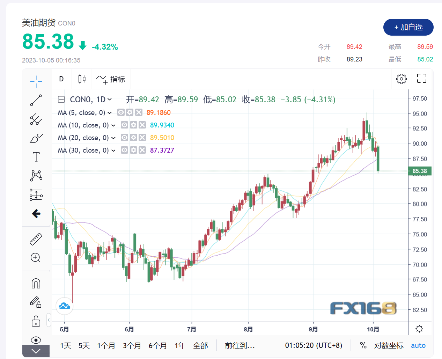Screen dimensions: 442x359
Task: Select the XABCD pattern tool
Action: click(36, 175)
